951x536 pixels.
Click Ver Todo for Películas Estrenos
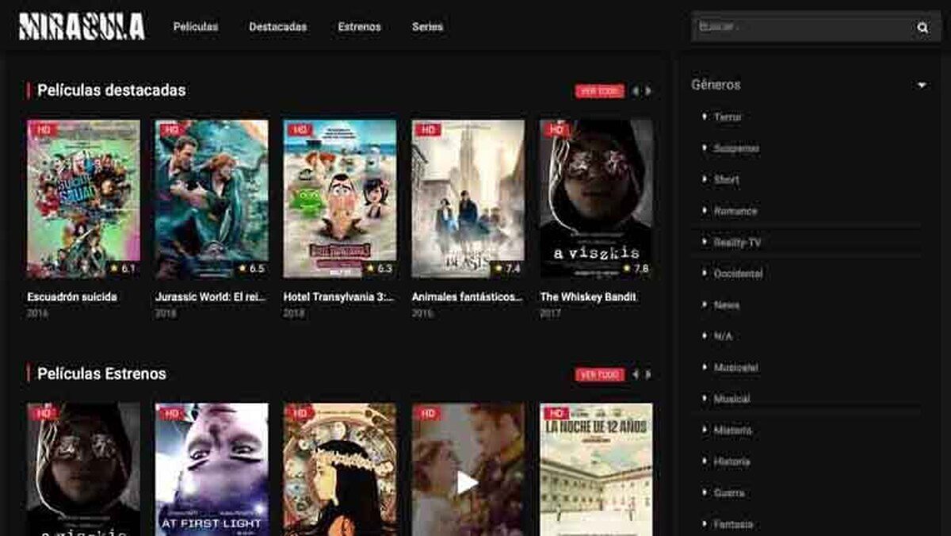point(599,374)
